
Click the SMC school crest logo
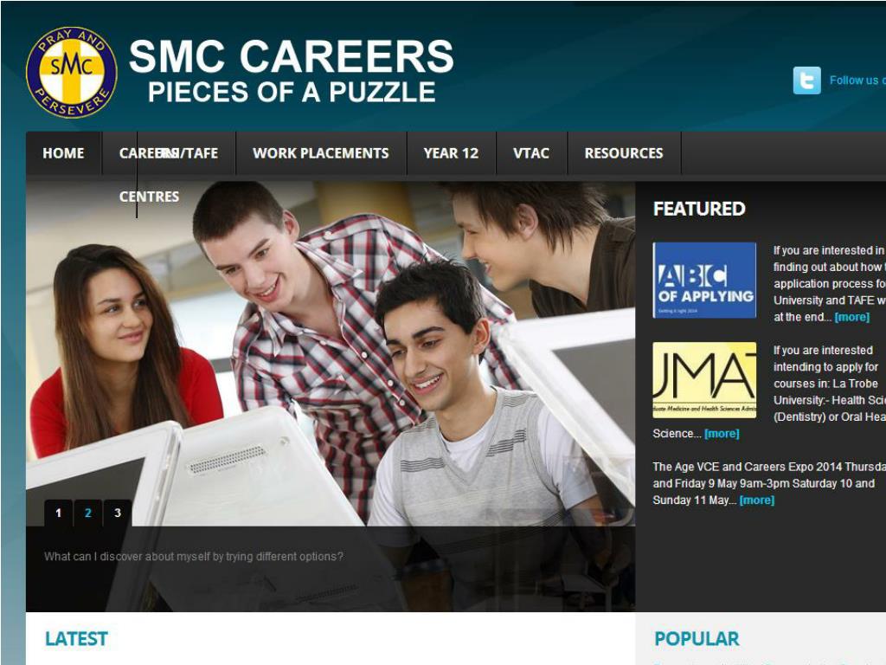click(x=71, y=73)
